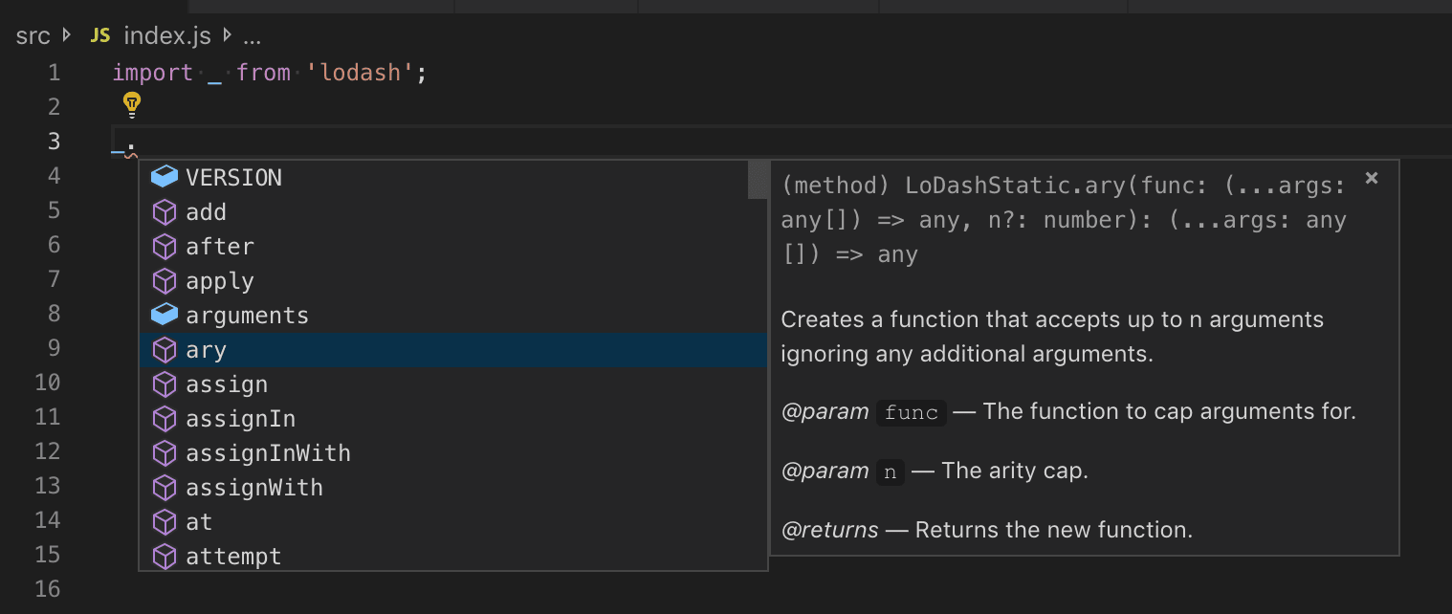This screenshot has height=614, width=1452.
Task: Click the method icon next to 'apply'
Action: 164,279
